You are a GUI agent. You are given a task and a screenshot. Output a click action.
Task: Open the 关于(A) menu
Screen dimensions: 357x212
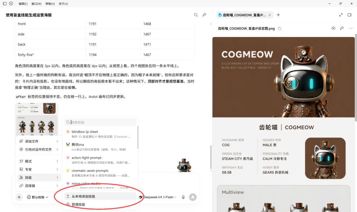(63, 4)
